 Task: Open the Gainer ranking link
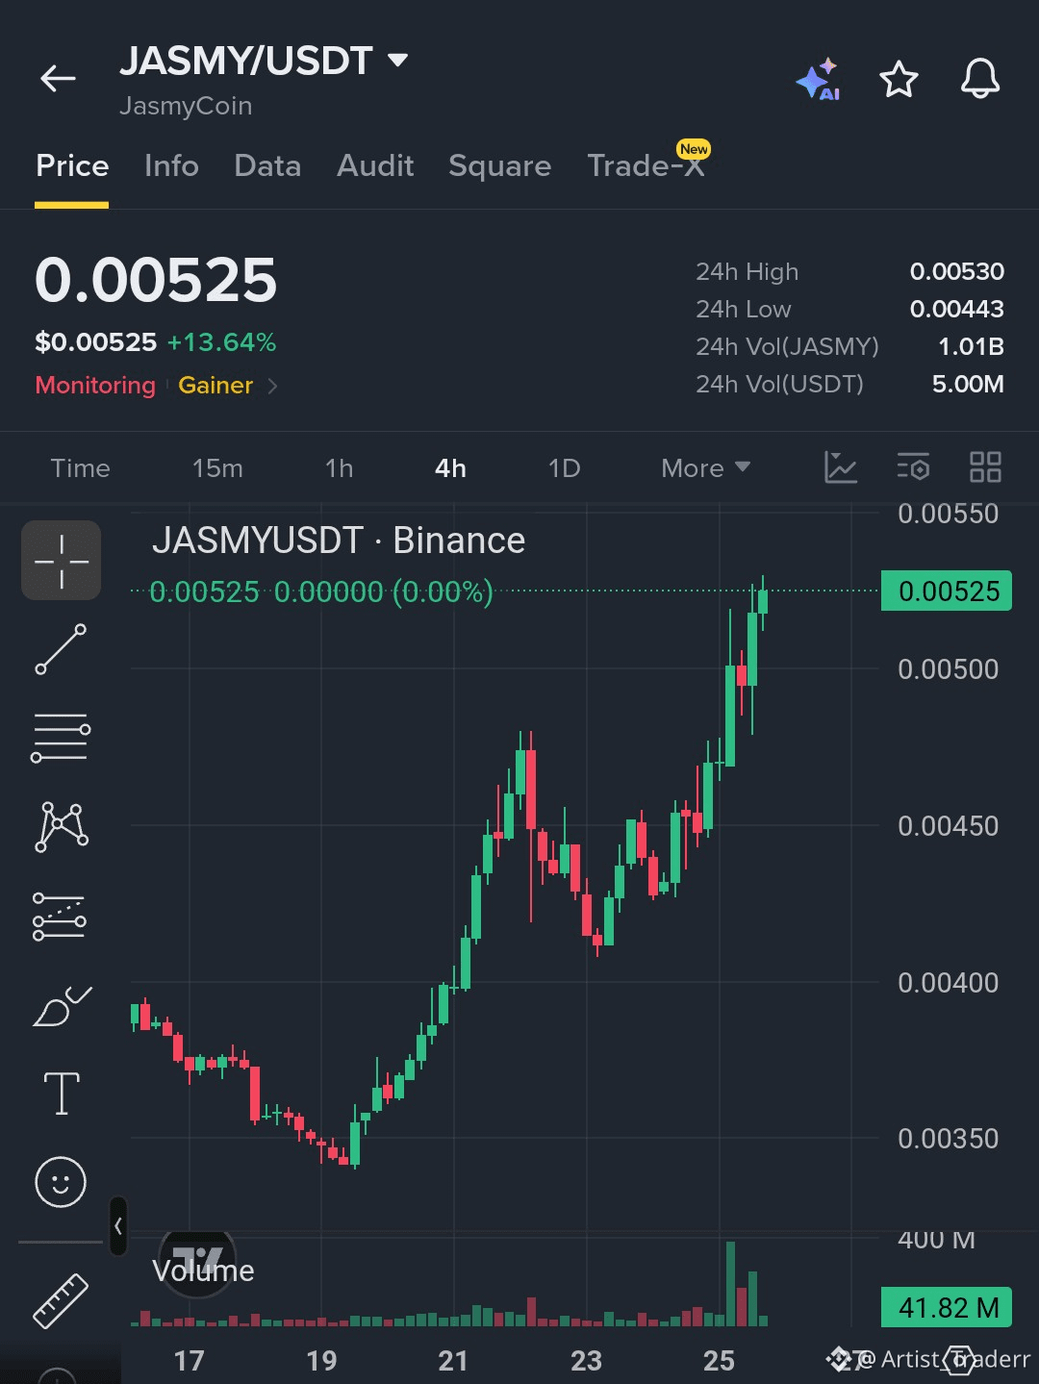[x=215, y=385]
